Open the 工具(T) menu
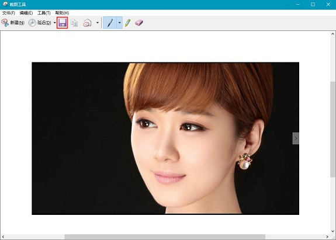This screenshot has width=336, height=240. tap(44, 13)
